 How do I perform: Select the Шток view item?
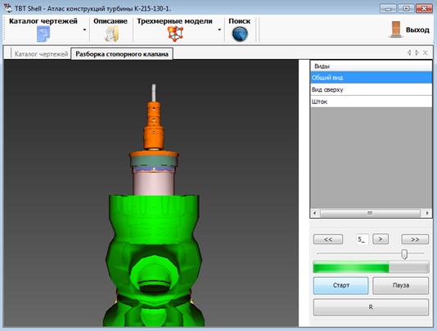click(x=371, y=102)
